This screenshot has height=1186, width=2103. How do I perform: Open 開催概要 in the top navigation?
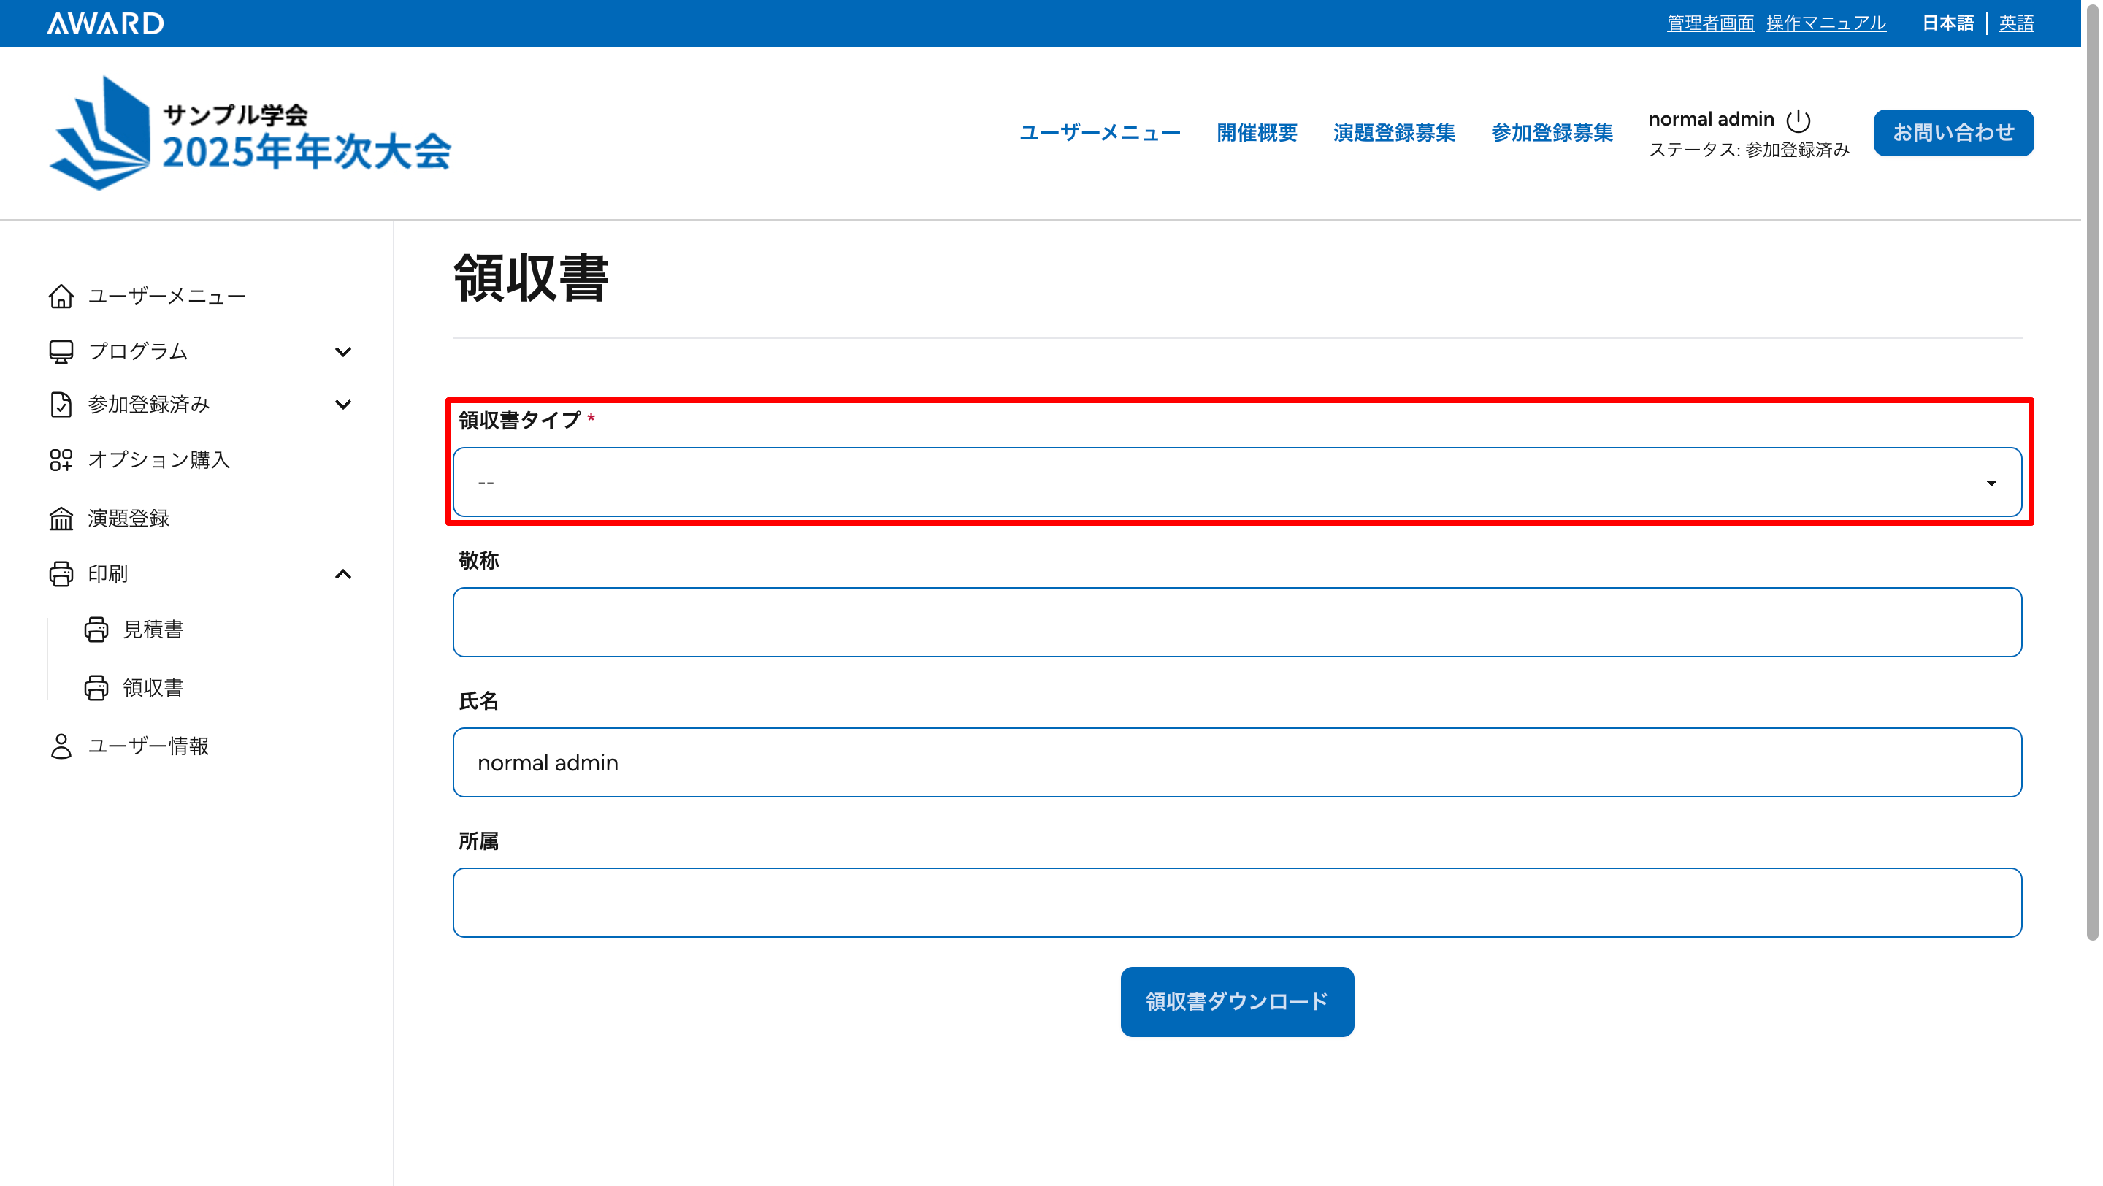pyautogui.click(x=1257, y=132)
